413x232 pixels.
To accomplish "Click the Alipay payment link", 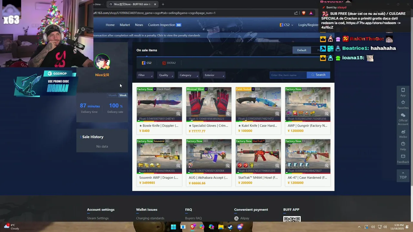I will click(242, 218).
